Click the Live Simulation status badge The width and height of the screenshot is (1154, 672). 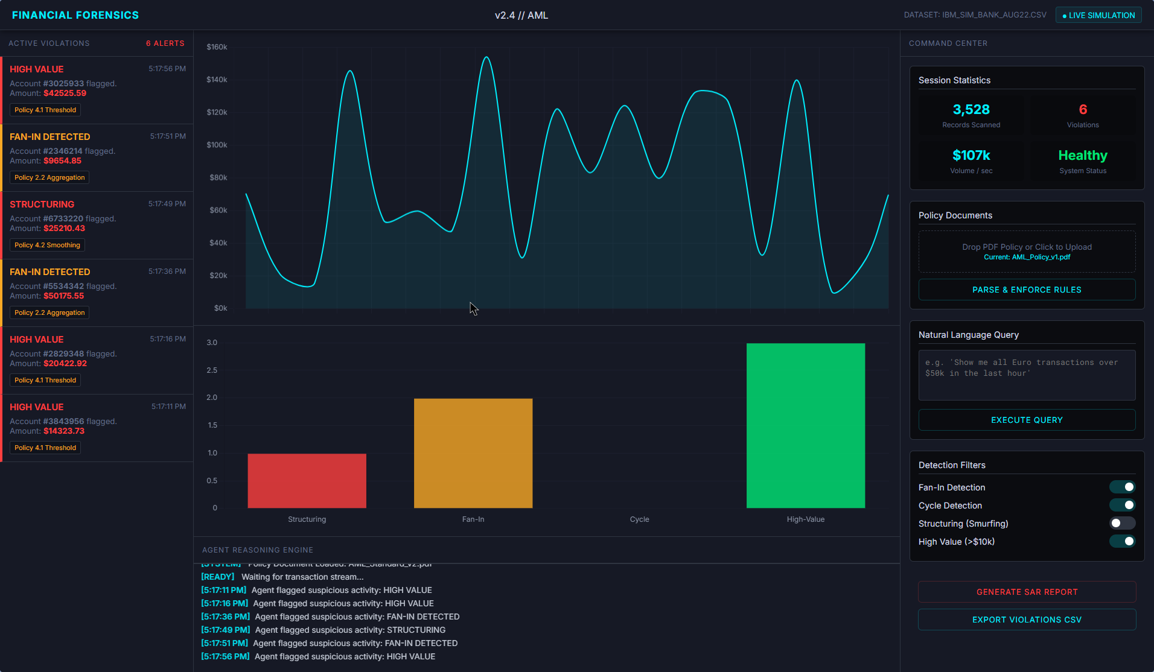tap(1098, 15)
